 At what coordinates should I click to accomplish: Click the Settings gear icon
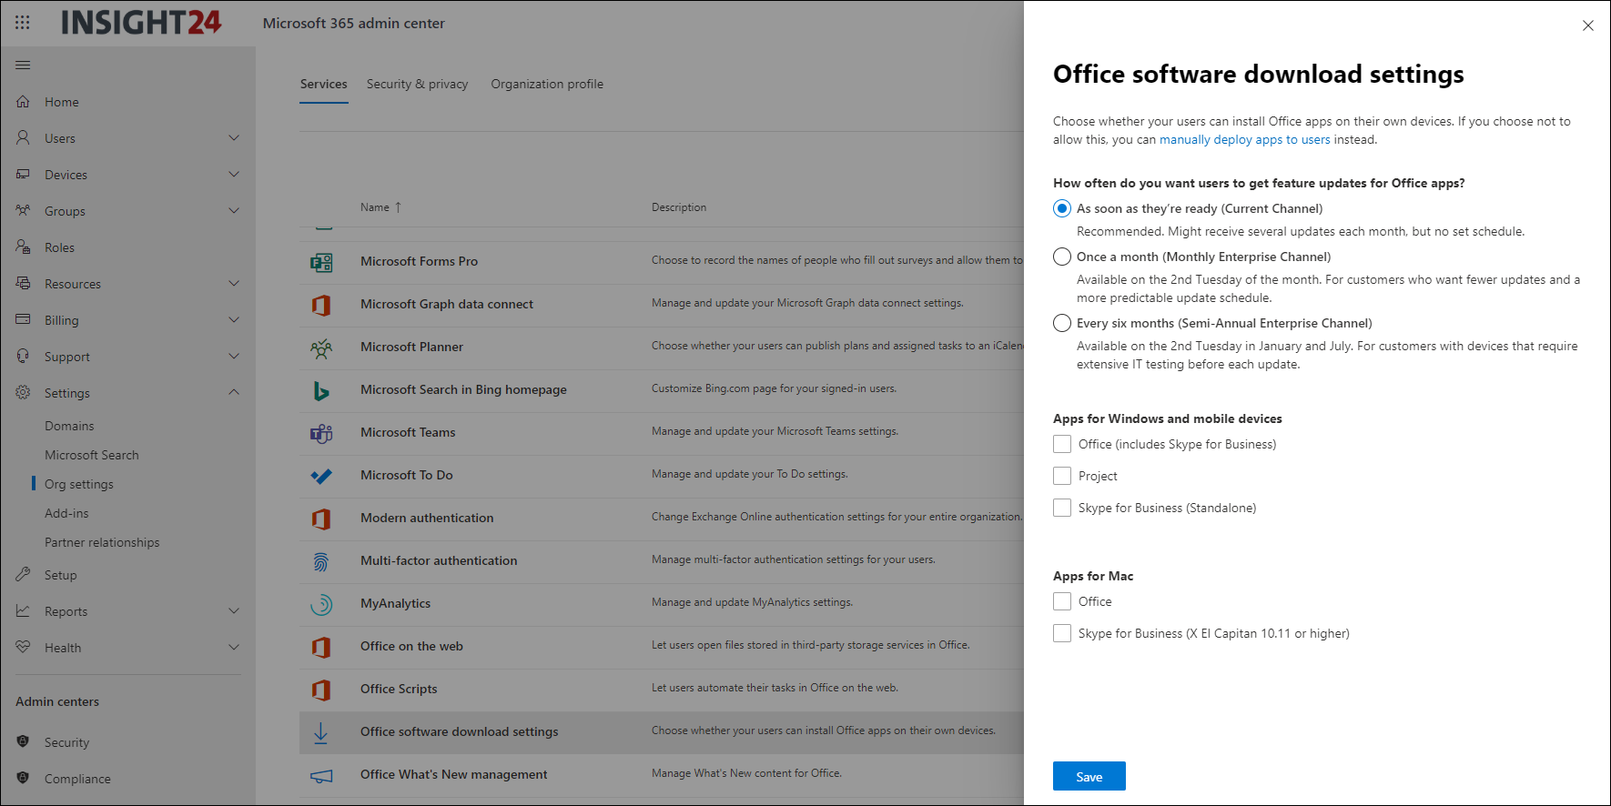(24, 392)
